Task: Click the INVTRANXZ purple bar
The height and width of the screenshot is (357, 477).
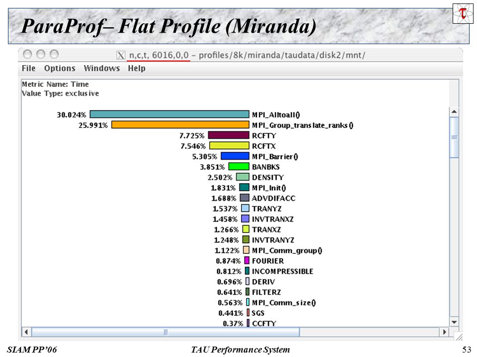Action: coord(245,219)
